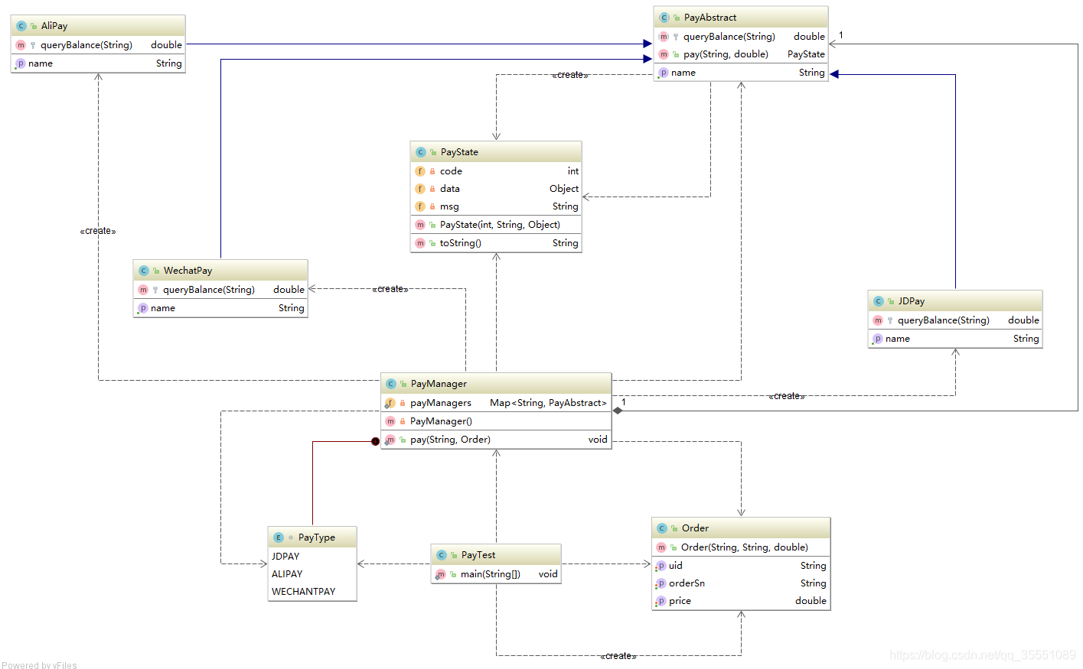Viewport: 1083px width, 669px height.
Task: Click the JDPay class icon
Action: [x=879, y=301]
